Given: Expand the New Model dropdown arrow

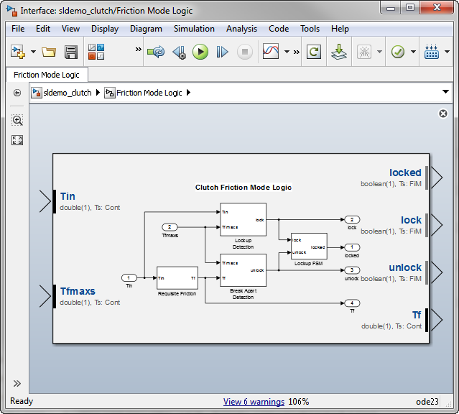Looking at the screenshot, I should point(33,52).
